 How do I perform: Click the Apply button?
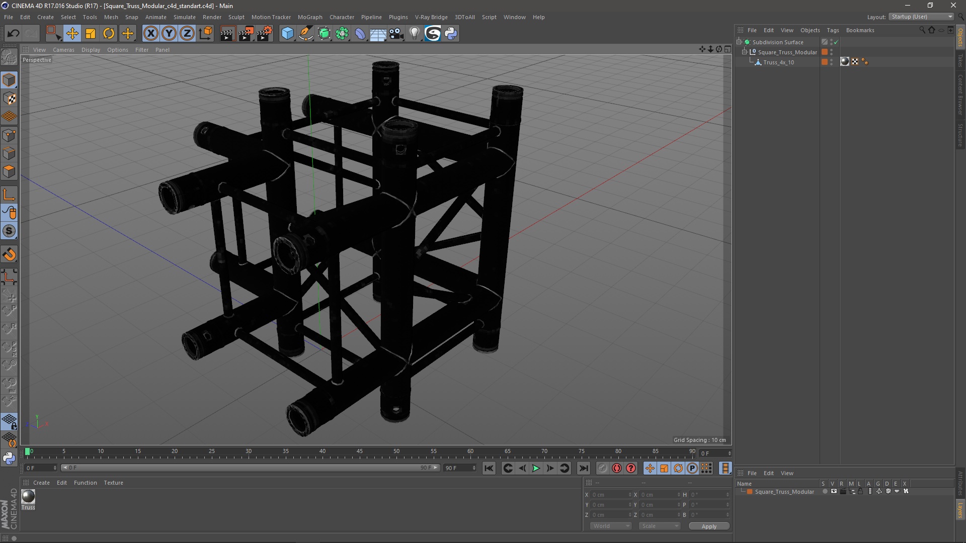(x=709, y=526)
